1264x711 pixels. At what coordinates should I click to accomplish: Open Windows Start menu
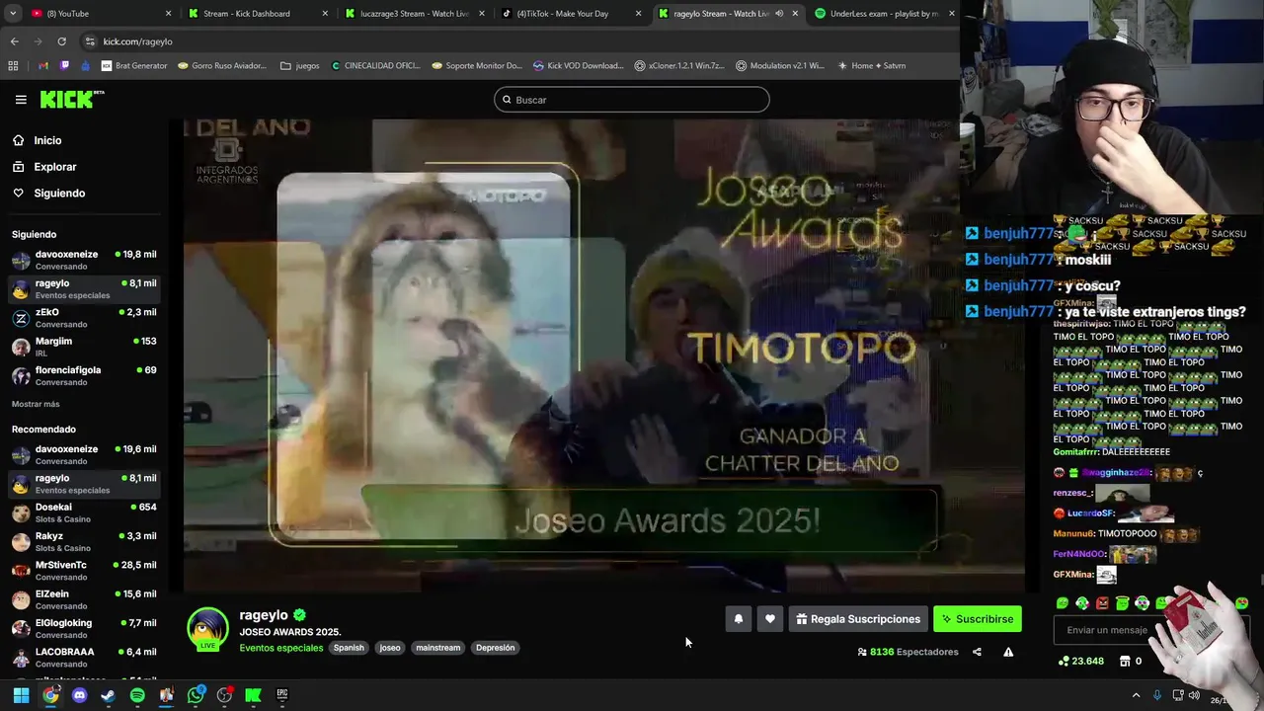[x=21, y=695]
